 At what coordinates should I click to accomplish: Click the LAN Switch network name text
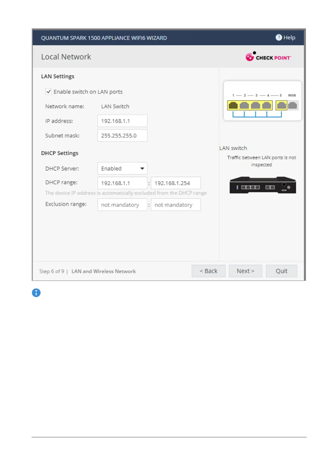click(x=115, y=106)
